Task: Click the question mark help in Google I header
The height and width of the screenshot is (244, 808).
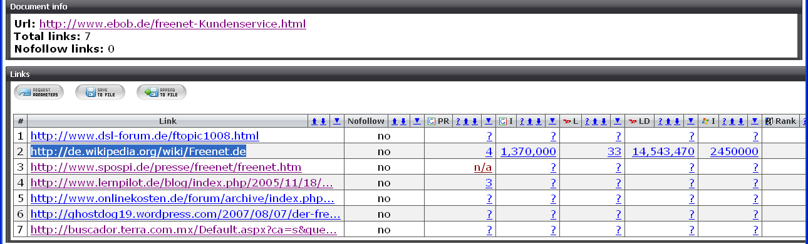Action: pos(522,121)
